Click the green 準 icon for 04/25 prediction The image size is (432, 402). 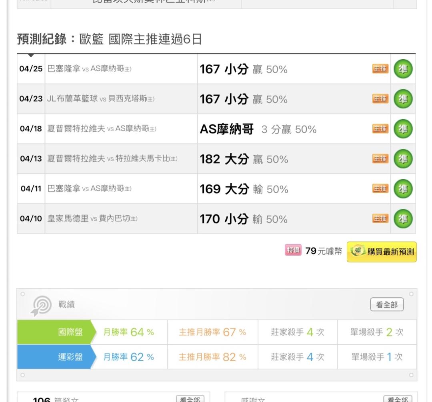(403, 69)
